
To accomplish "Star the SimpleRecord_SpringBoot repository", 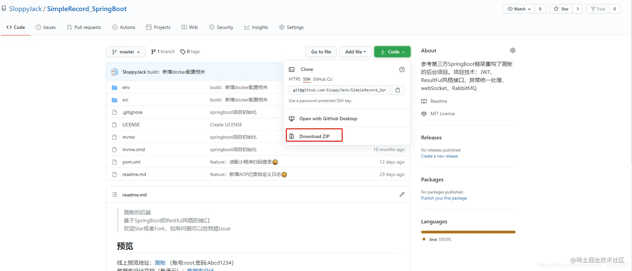I will coord(561,9).
